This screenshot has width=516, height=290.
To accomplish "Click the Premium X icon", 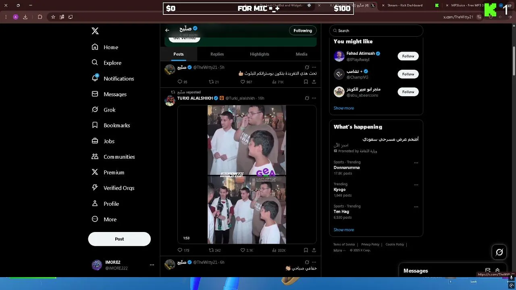I will [95, 172].
